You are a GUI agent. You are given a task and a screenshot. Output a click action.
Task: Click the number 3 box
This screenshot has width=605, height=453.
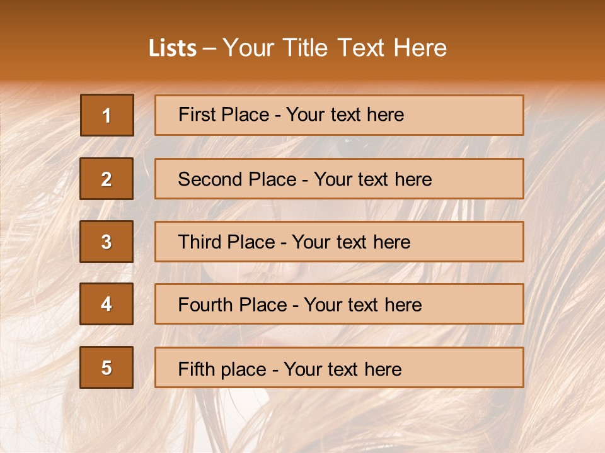click(107, 242)
